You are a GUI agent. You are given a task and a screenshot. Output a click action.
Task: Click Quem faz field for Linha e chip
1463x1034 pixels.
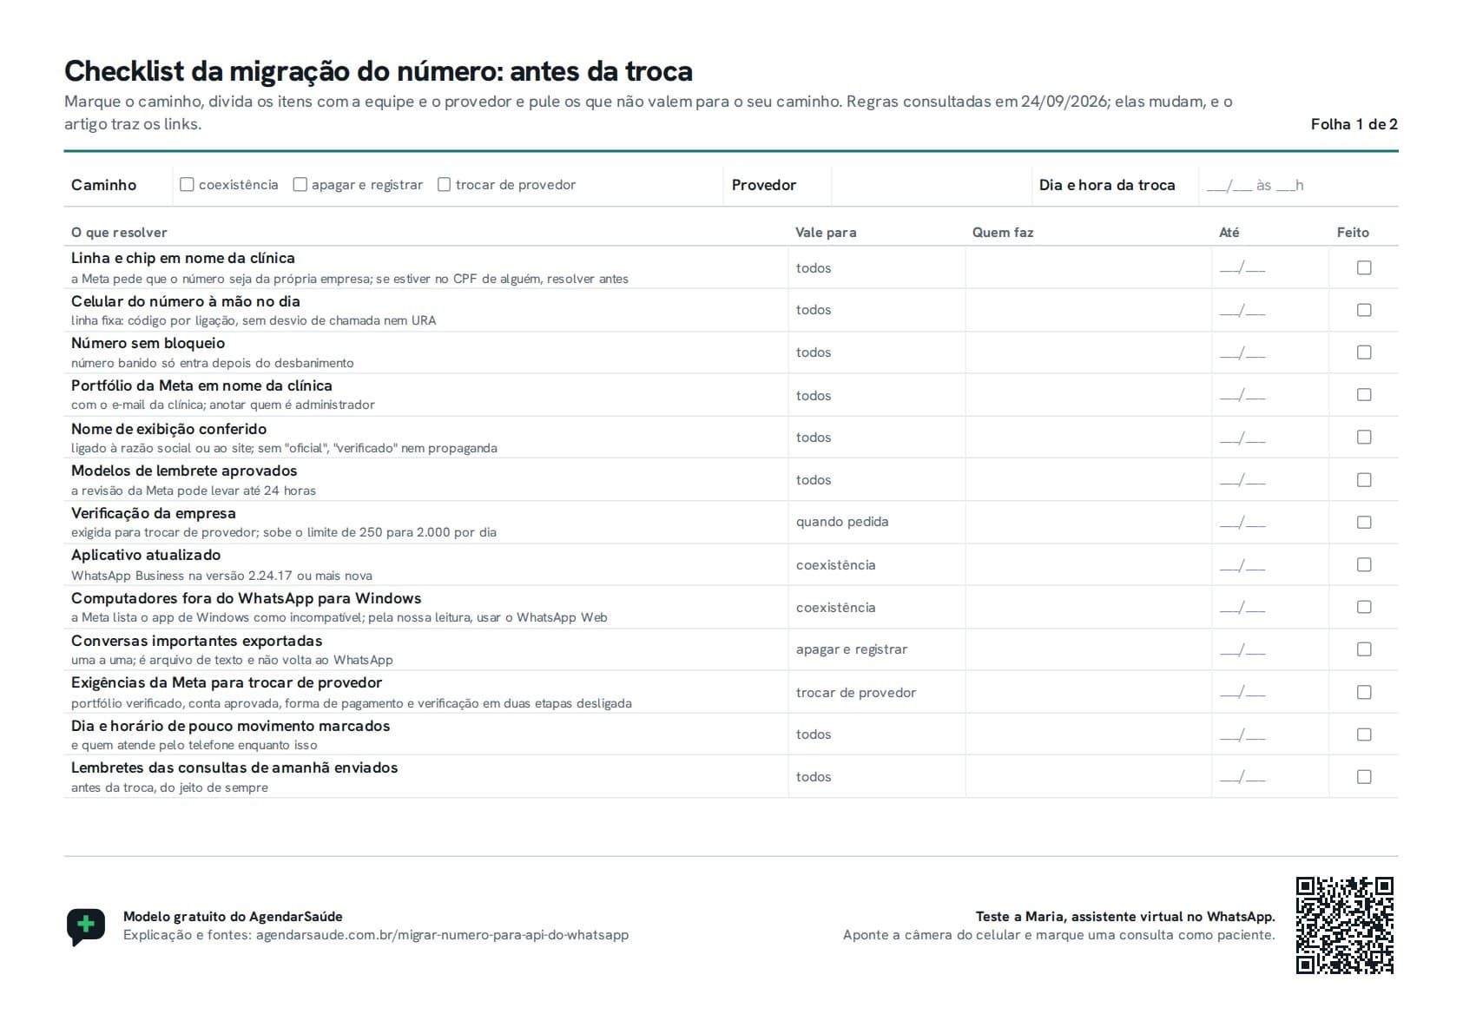tap(1088, 267)
